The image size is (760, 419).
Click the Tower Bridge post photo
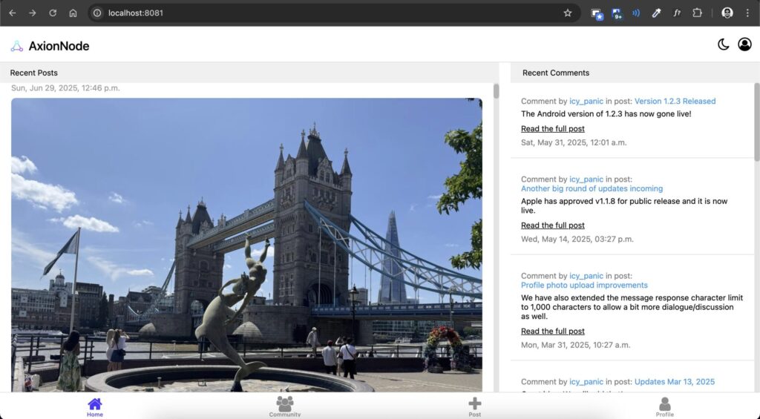[x=246, y=245]
